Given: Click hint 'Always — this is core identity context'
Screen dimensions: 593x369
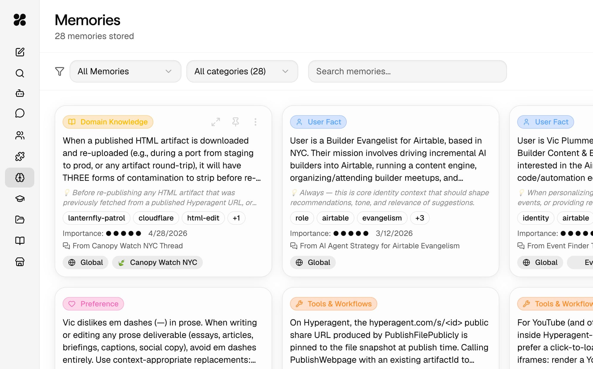Looking at the screenshot, I should tap(390, 198).
